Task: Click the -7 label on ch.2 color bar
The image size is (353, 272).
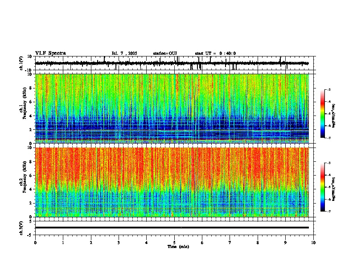Action: [329, 211]
